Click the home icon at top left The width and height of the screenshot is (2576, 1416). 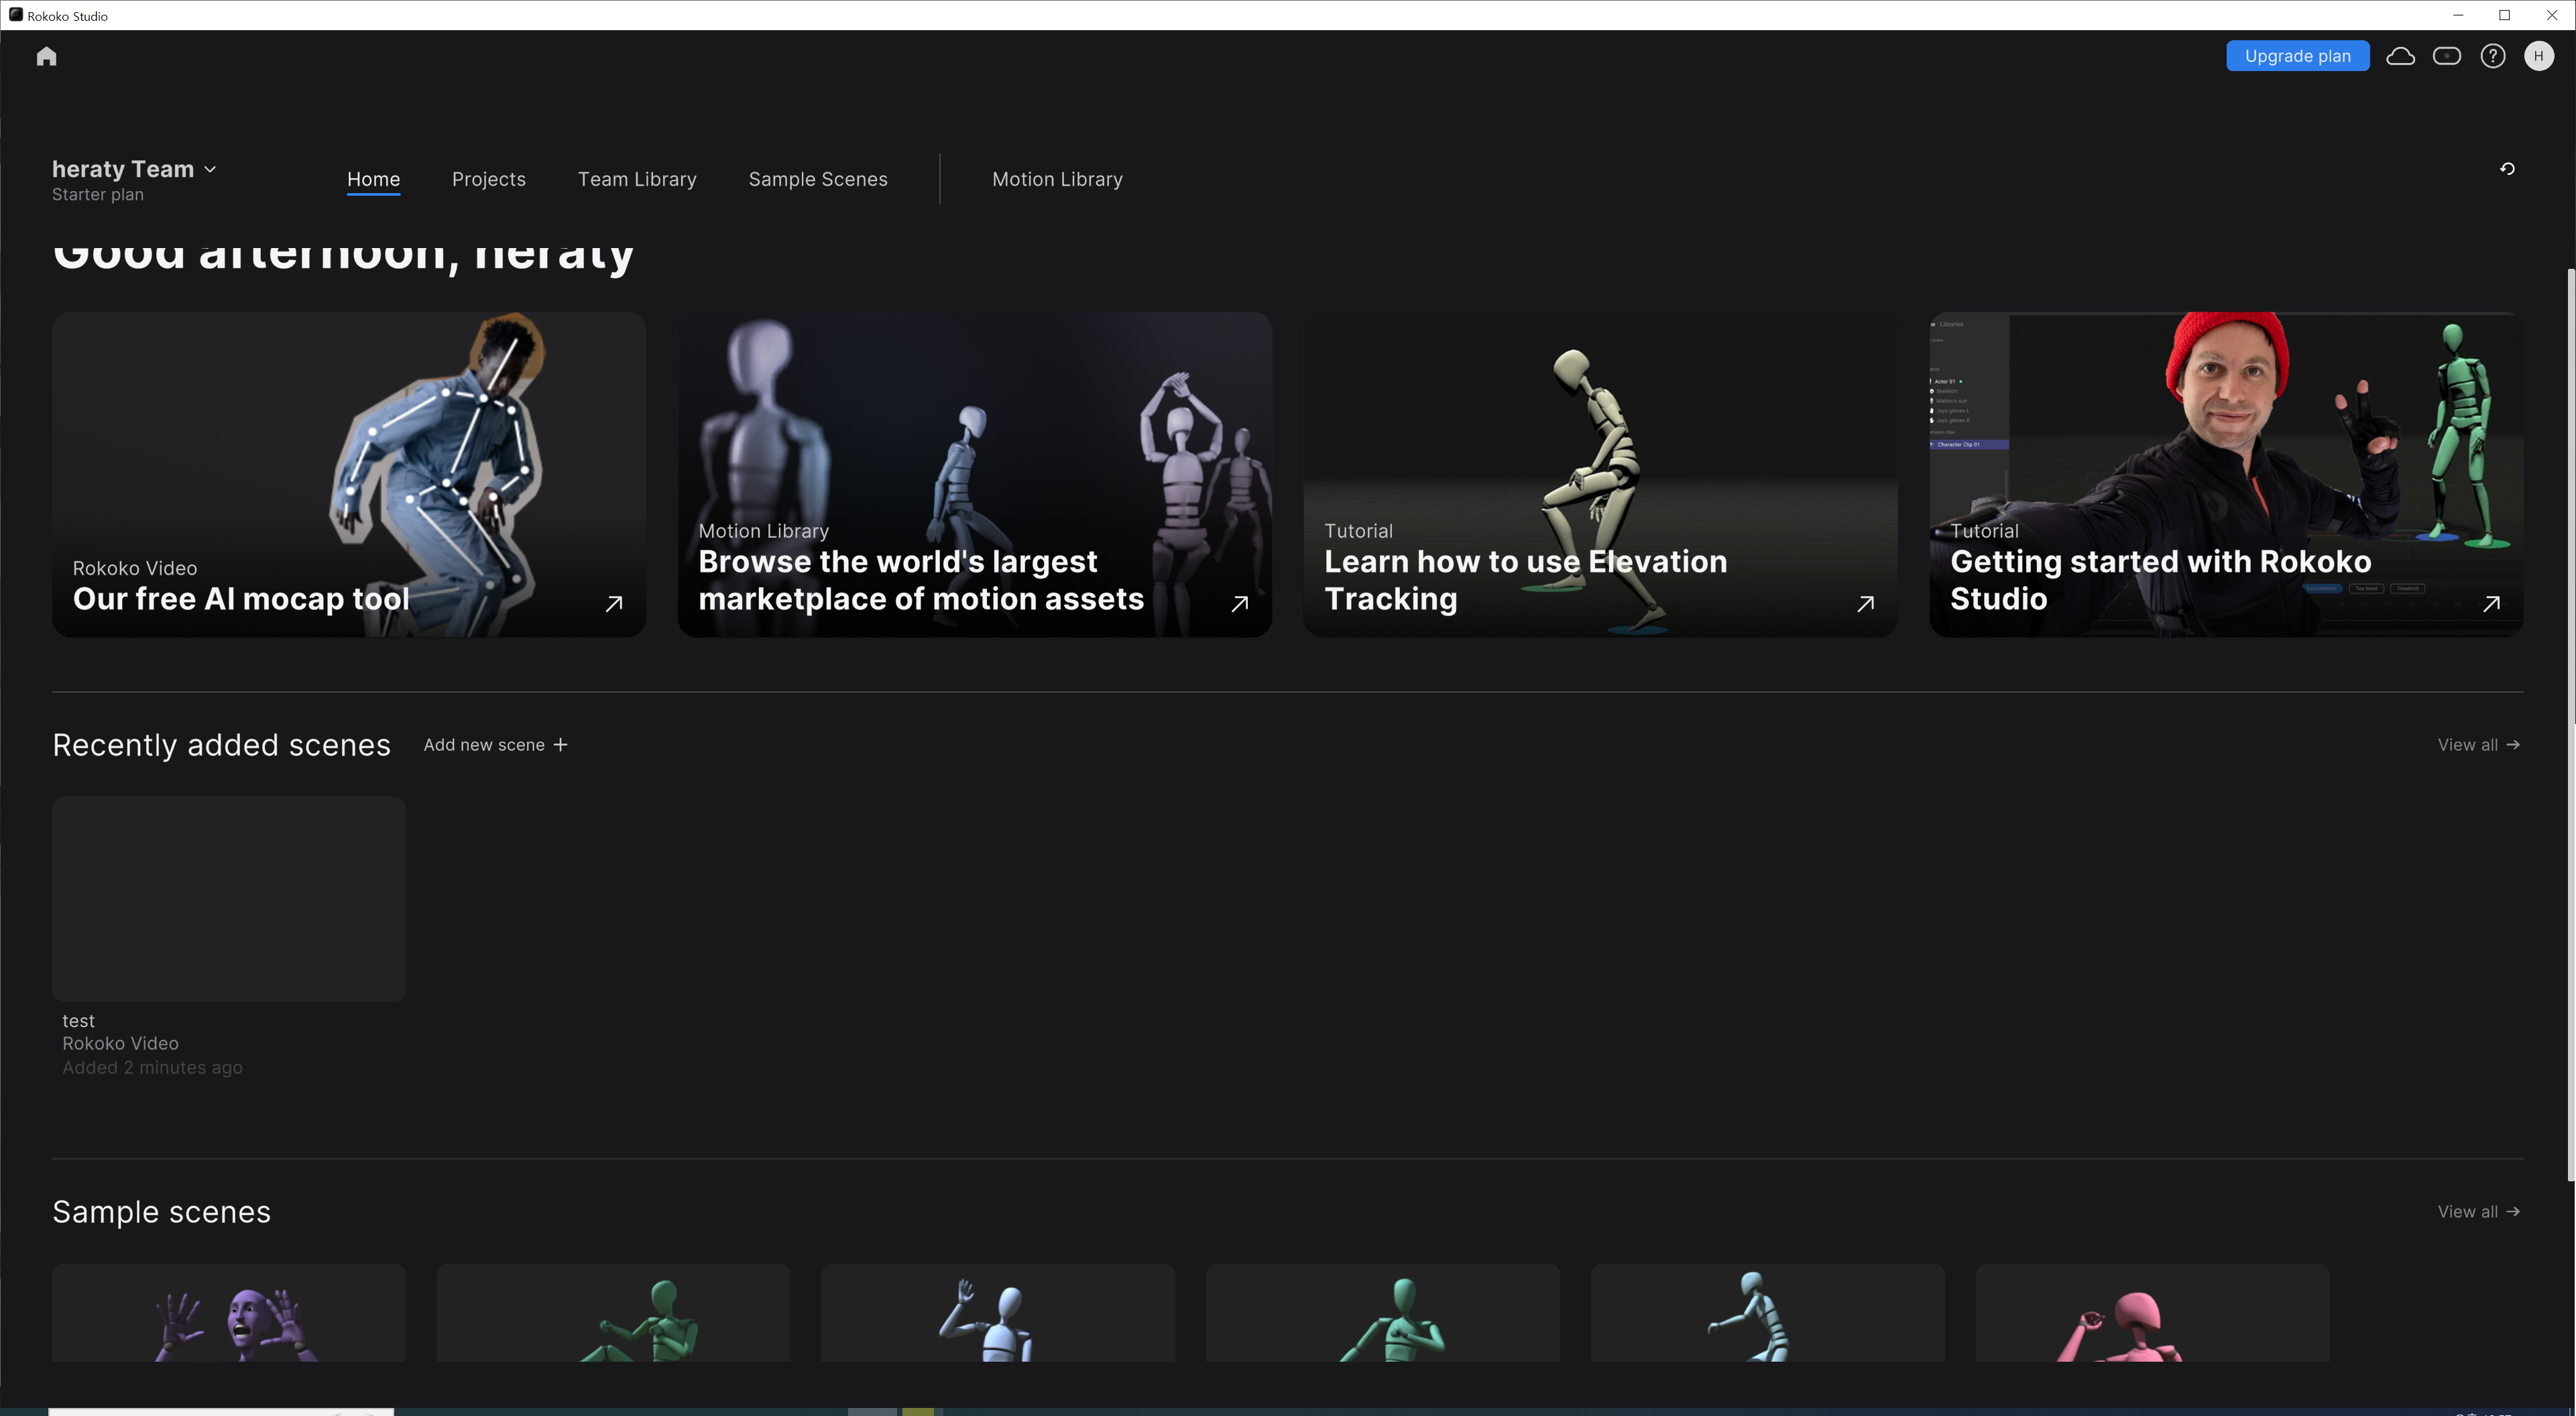[46, 56]
